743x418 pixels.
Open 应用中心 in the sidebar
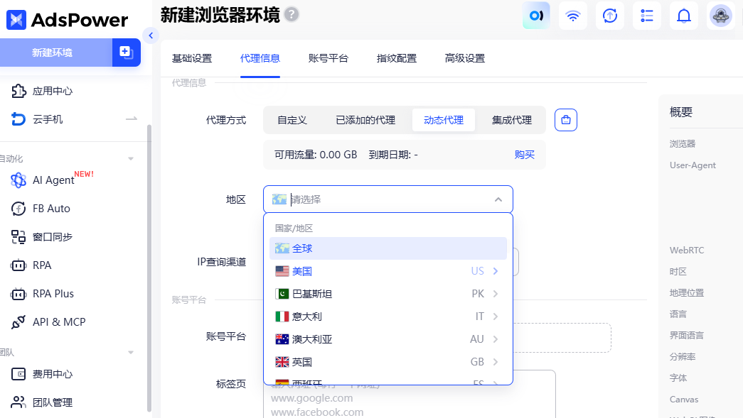pos(52,92)
